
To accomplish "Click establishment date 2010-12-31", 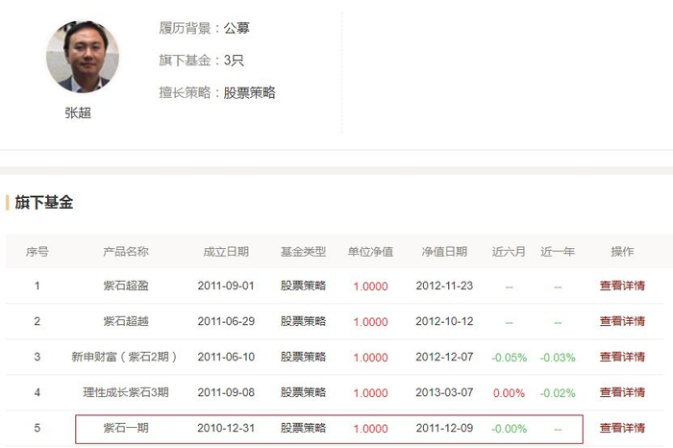I will [226, 428].
